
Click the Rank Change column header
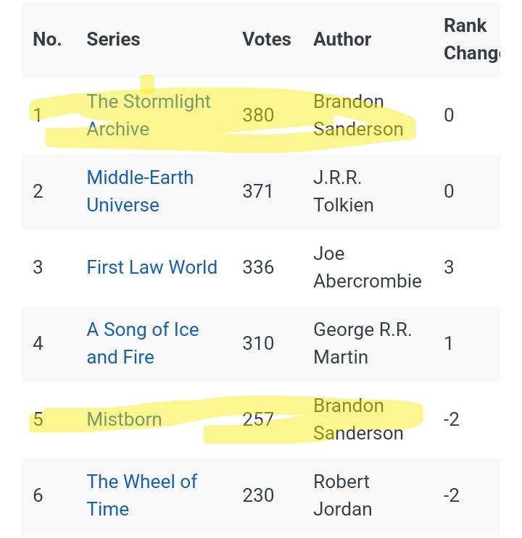pos(471,39)
